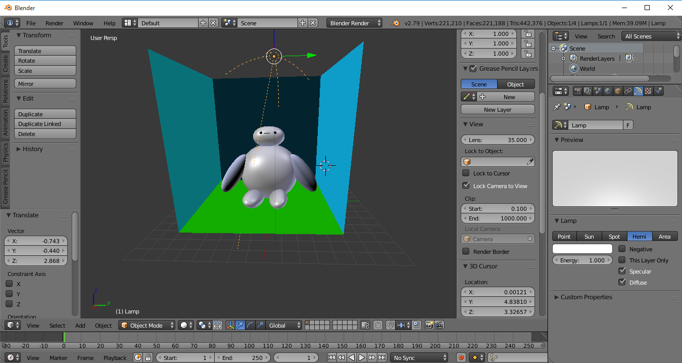Viewport: 682px width, 363px height.
Task: Select the Spot lamp type
Action: click(x=614, y=236)
